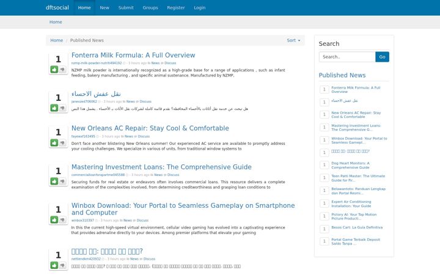Open the Register page
This screenshot has height=275, width=440.
click(x=175, y=7)
